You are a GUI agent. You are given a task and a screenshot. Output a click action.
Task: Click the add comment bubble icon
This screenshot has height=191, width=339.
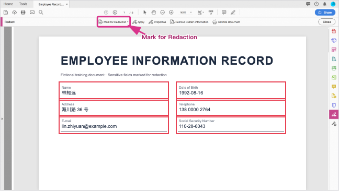(x=224, y=13)
